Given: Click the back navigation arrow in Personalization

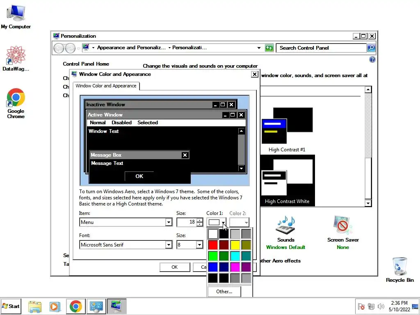Looking at the screenshot, I should click(x=59, y=48).
